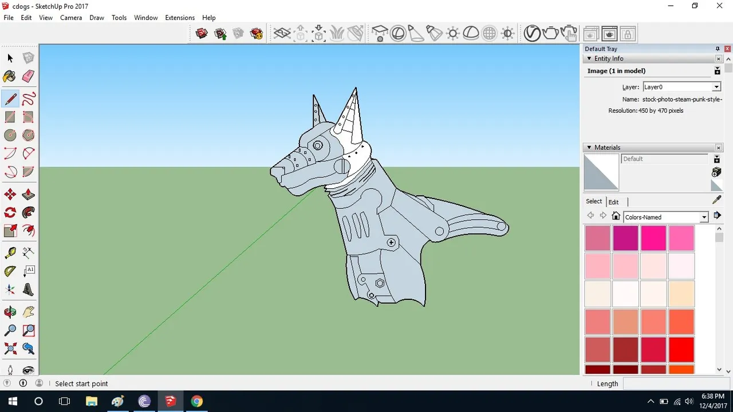Image resolution: width=733 pixels, height=412 pixels.
Task: Switch to the Select materials tab
Action: [x=594, y=201]
